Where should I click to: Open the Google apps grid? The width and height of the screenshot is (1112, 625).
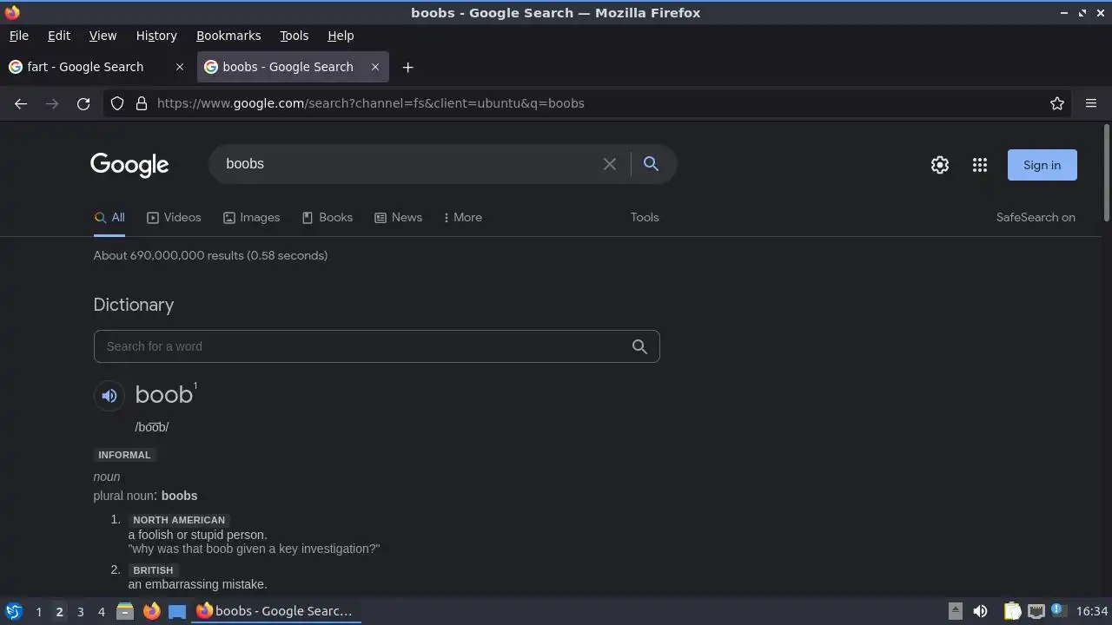[980, 165]
